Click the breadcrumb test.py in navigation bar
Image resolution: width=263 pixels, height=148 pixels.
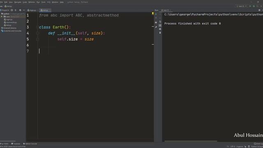(8, 6)
